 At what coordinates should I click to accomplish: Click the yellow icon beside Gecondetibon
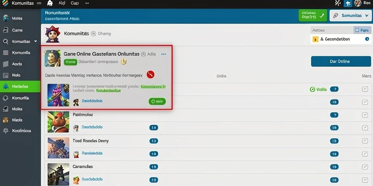(315, 39)
